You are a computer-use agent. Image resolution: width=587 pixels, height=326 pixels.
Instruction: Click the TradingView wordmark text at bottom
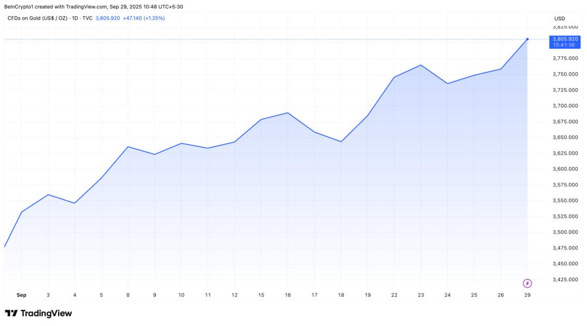tap(46, 314)
